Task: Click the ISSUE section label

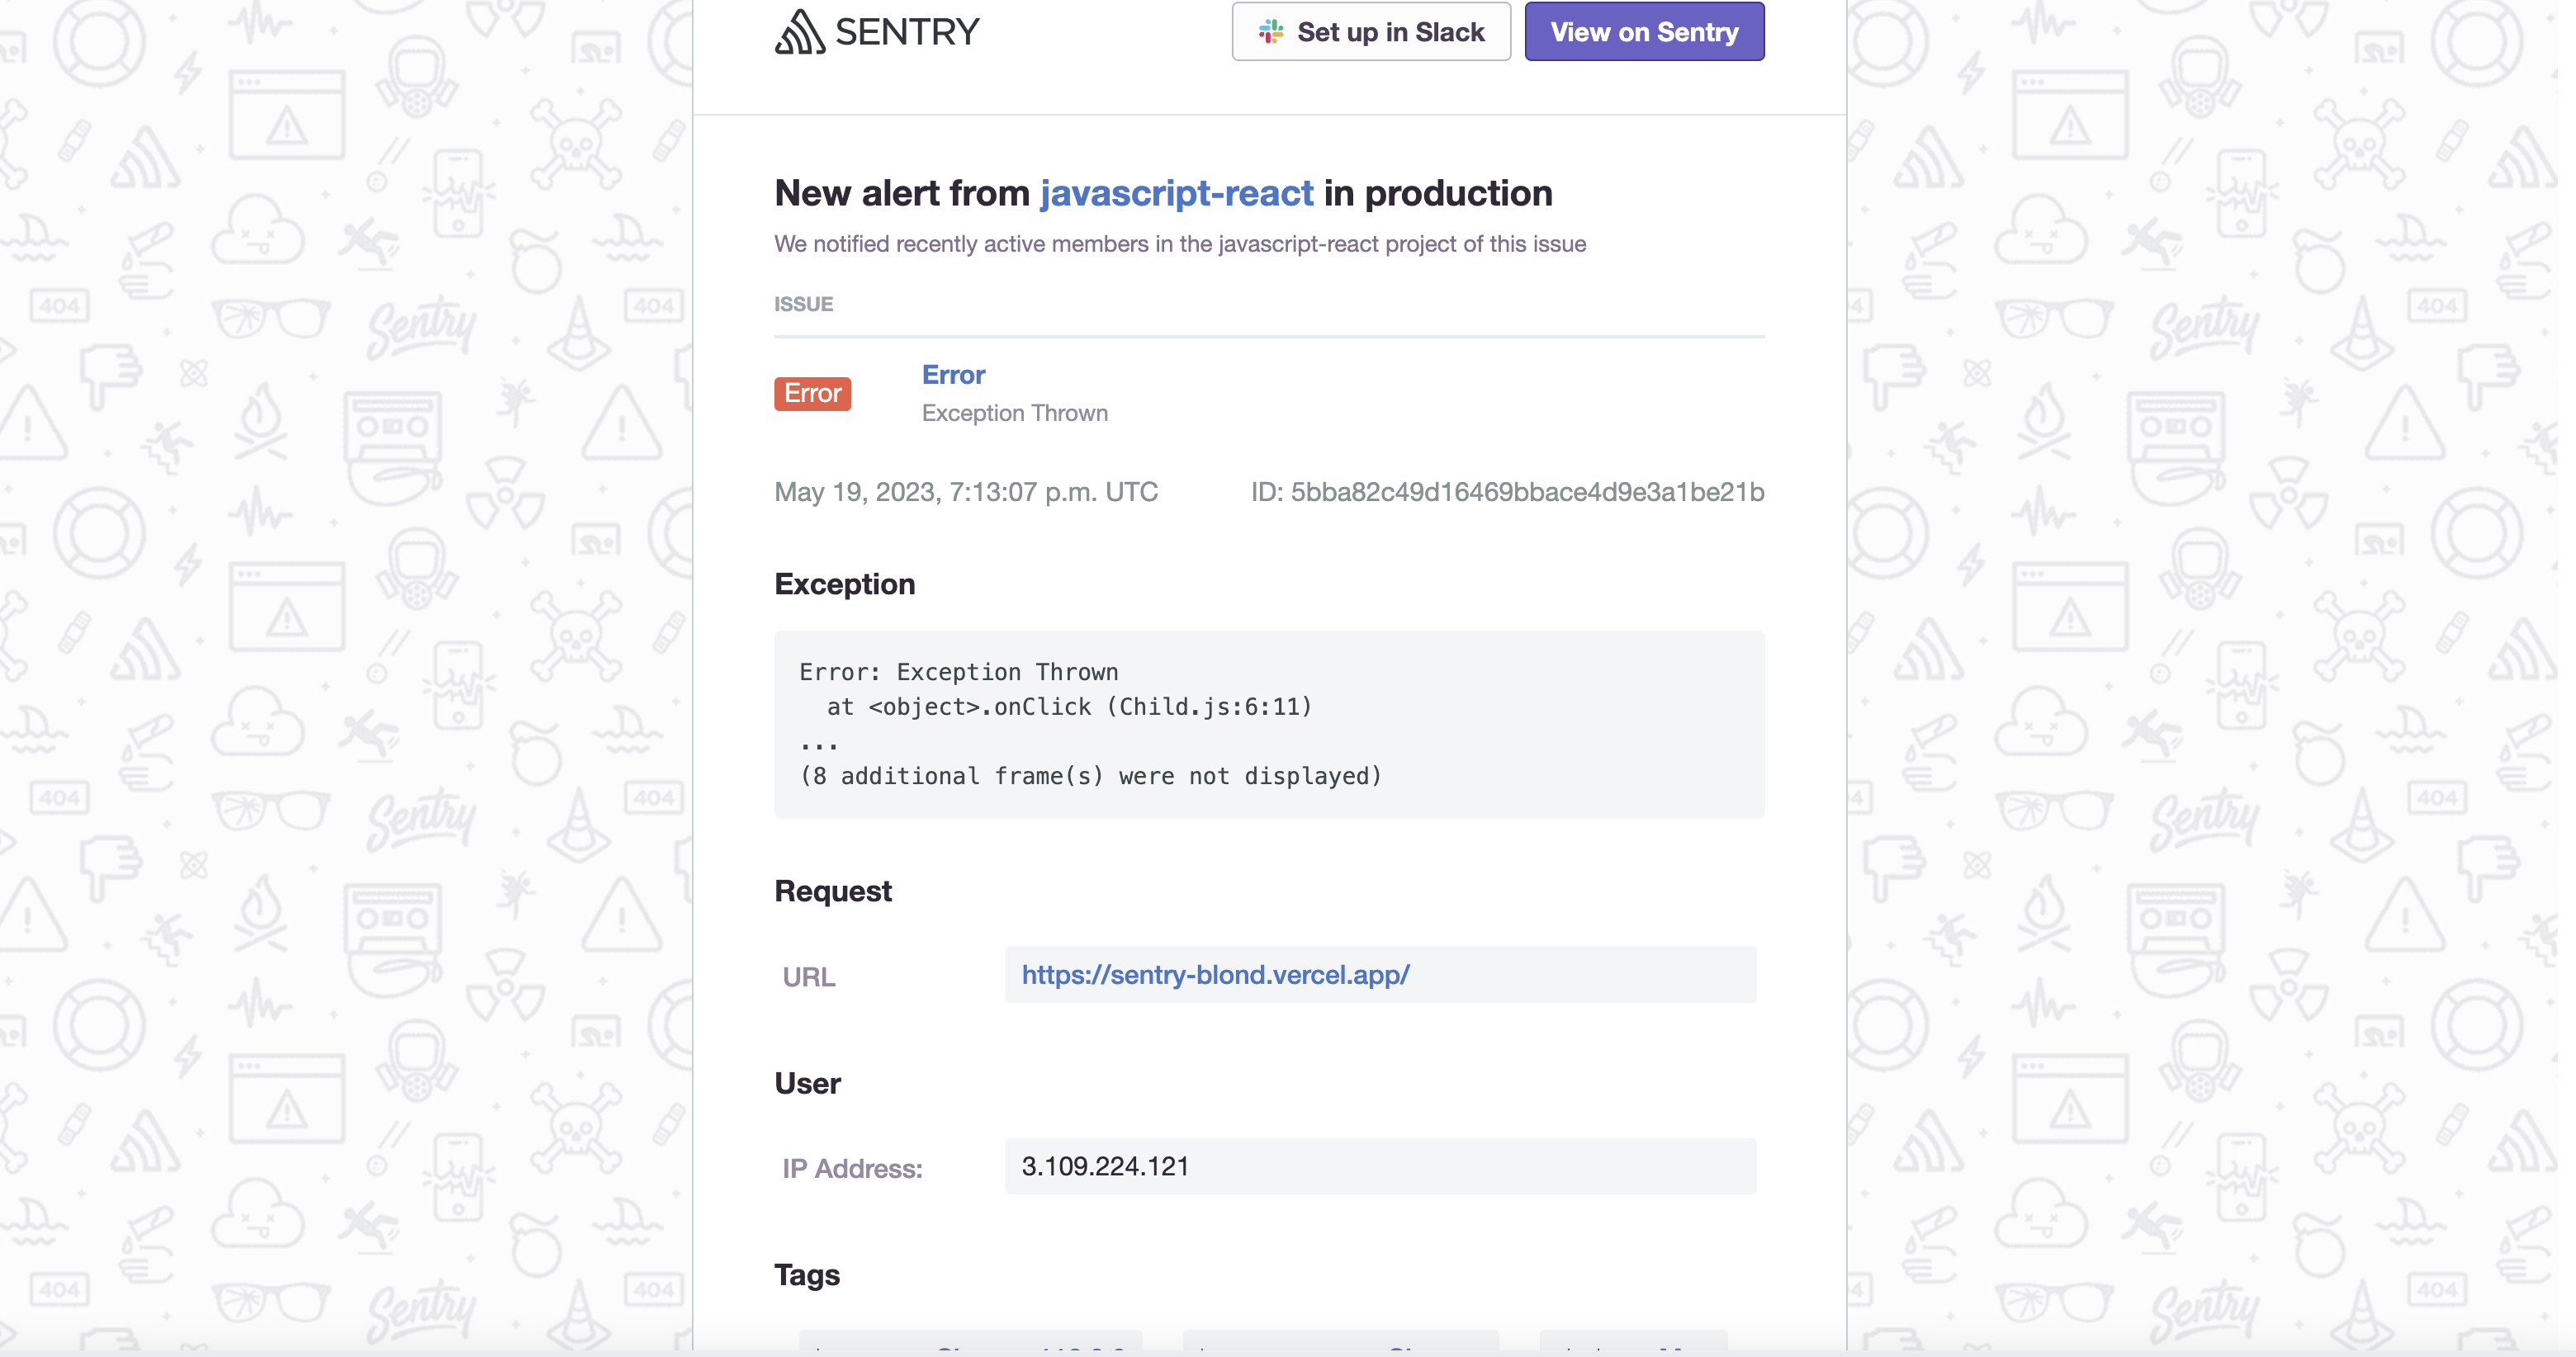Action: click(803, 304)
